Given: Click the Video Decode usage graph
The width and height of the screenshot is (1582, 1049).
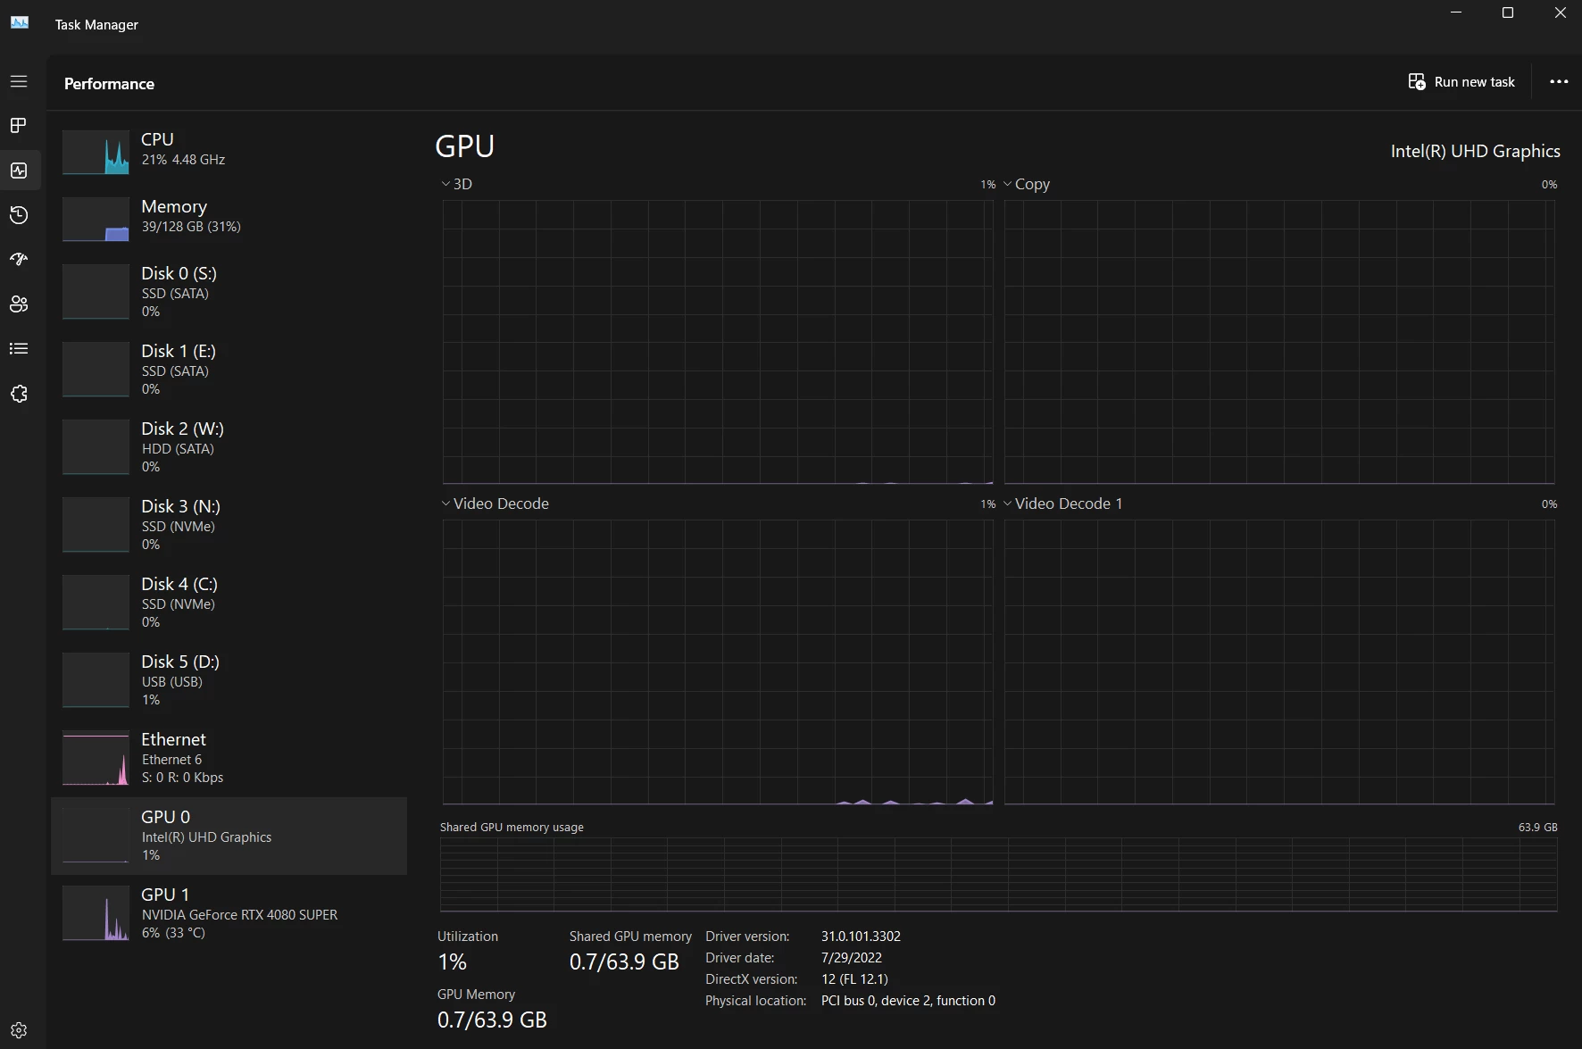Looking at the screenshot, I should pos(718,662).
